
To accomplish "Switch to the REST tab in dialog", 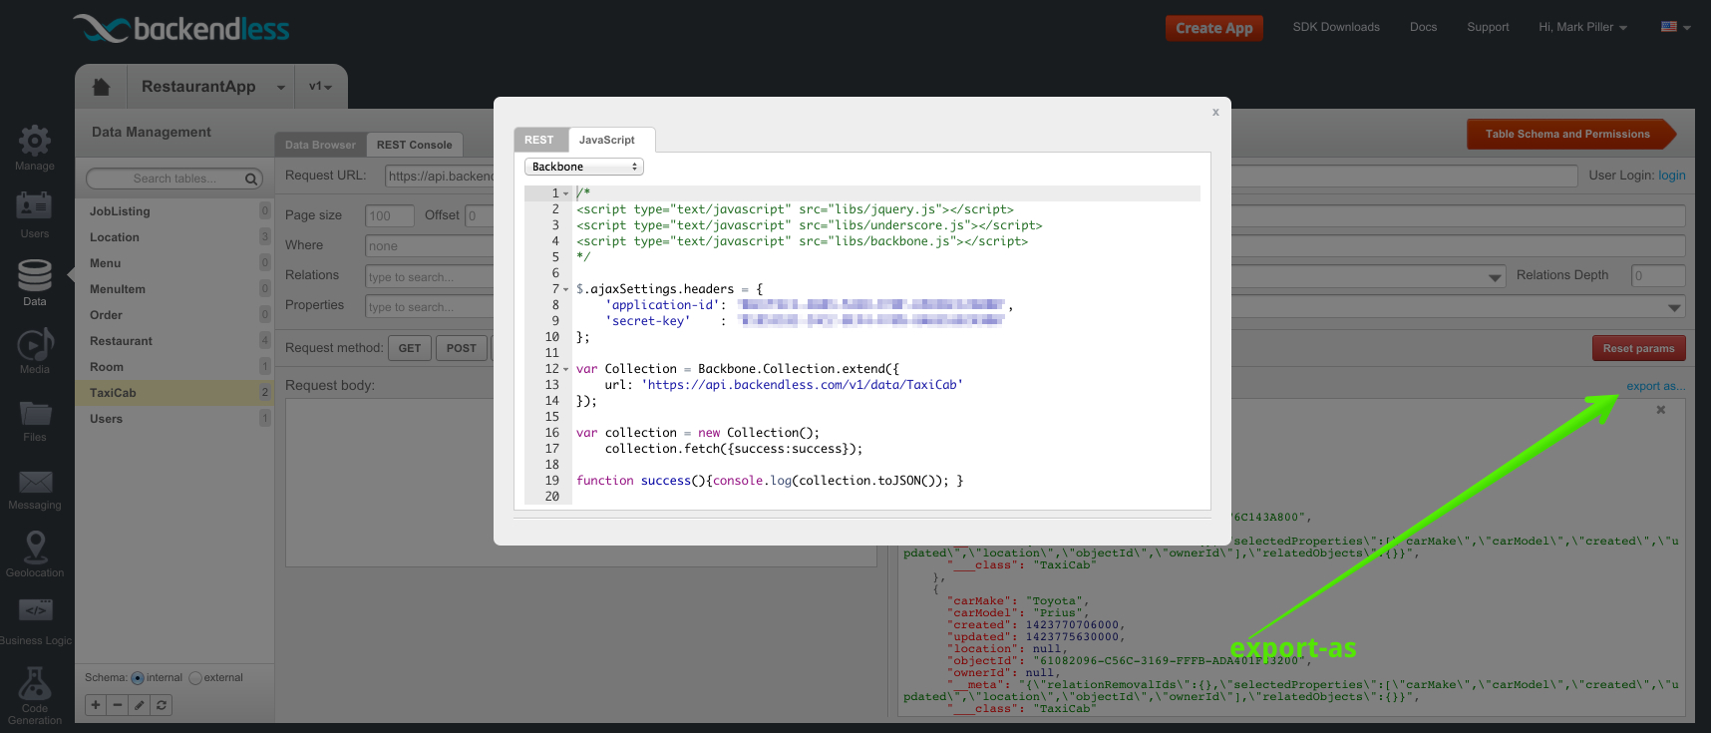I will tap(539, 140).
